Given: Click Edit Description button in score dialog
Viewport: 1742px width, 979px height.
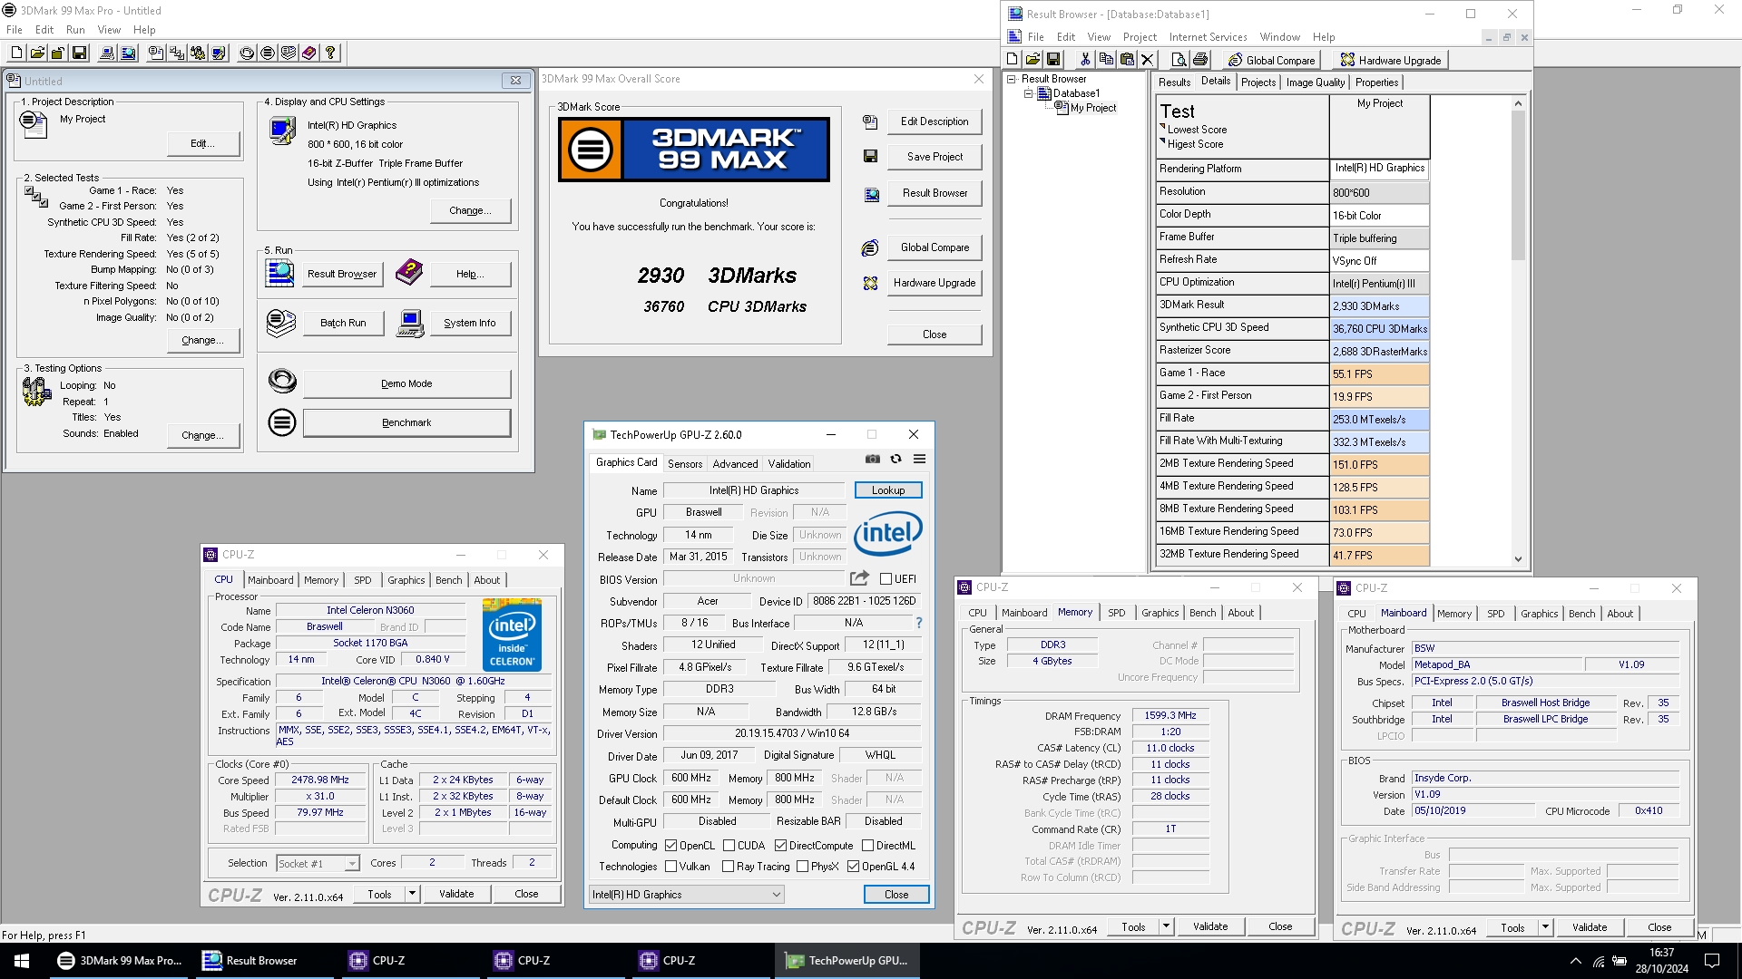Looking at the screenshot, I should tap(935, 121).
